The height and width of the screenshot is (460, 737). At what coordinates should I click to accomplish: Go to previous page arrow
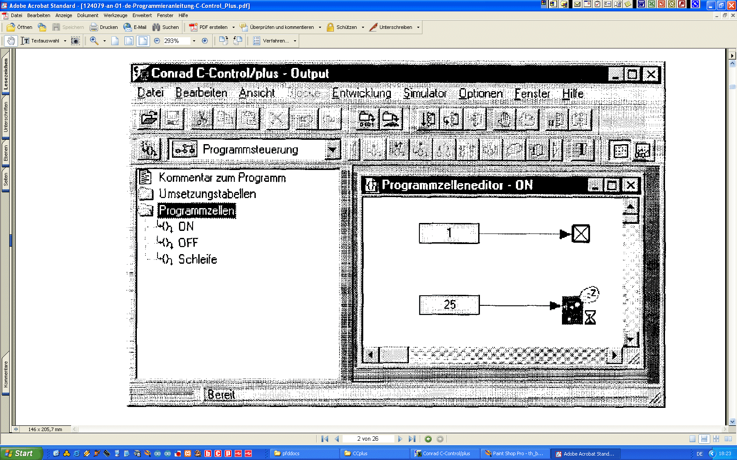pyautogui.click(x=337, y=439)
